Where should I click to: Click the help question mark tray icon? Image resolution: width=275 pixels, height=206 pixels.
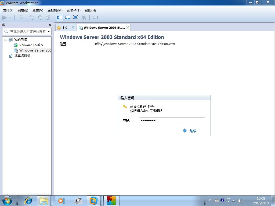tap(223, 200)
